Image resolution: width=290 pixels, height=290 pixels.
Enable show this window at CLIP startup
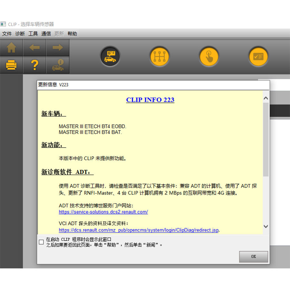[x=41, y=242]
